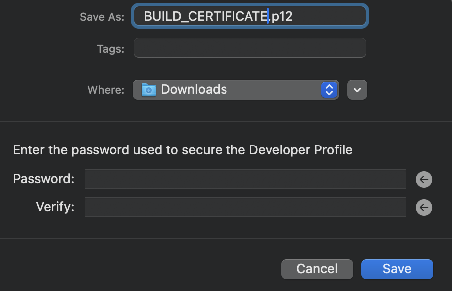Image resolution: width=452 pixels, height=291 pixels.
Task: Click the "Where:" label
Action: [106, 90]
